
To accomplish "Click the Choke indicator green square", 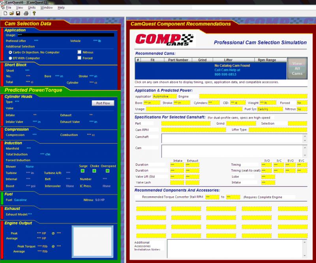I will [x=95, y=171].
